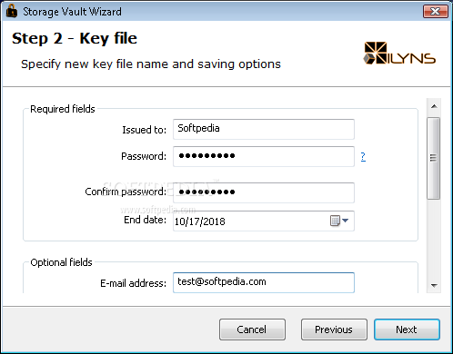Edit the E-mail address field

(264, 282)
